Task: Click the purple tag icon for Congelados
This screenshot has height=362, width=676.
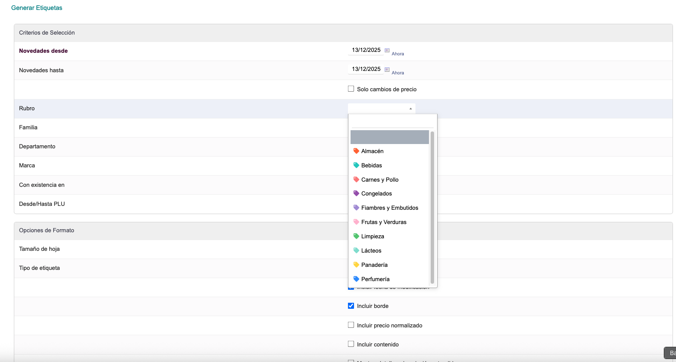Action: tap(356, 193)
